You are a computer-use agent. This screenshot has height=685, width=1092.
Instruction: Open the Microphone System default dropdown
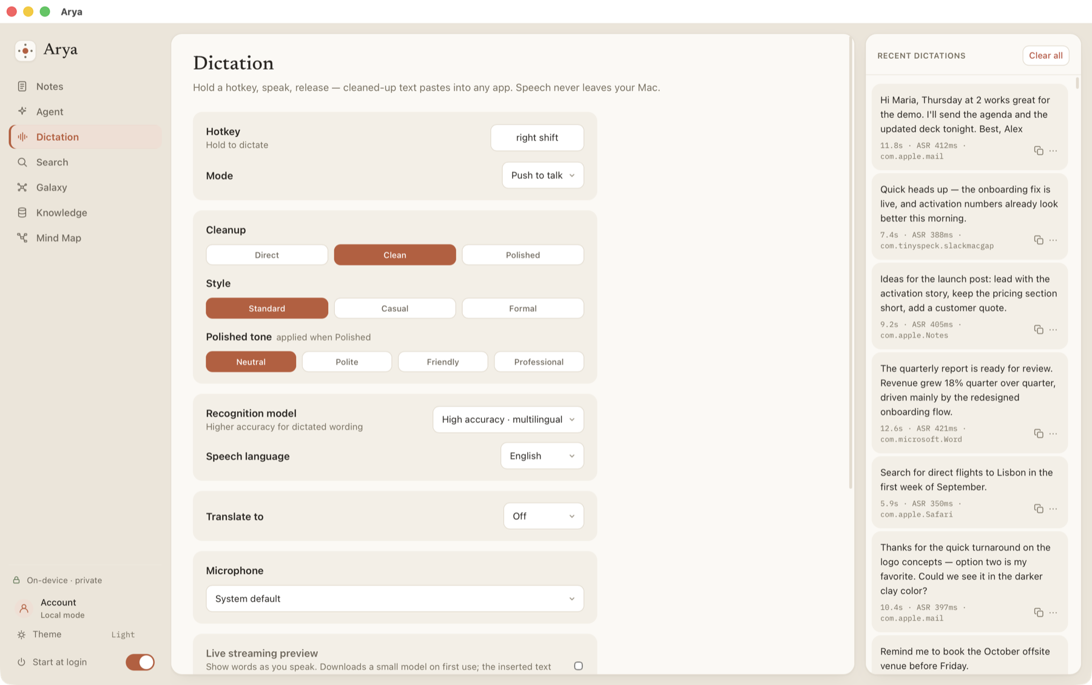click(395, 598)
